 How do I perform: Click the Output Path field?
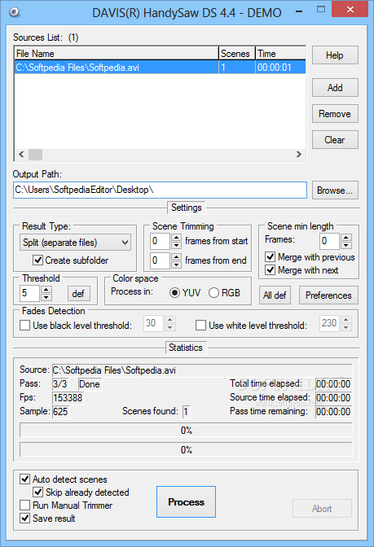[x=160, y=190]
